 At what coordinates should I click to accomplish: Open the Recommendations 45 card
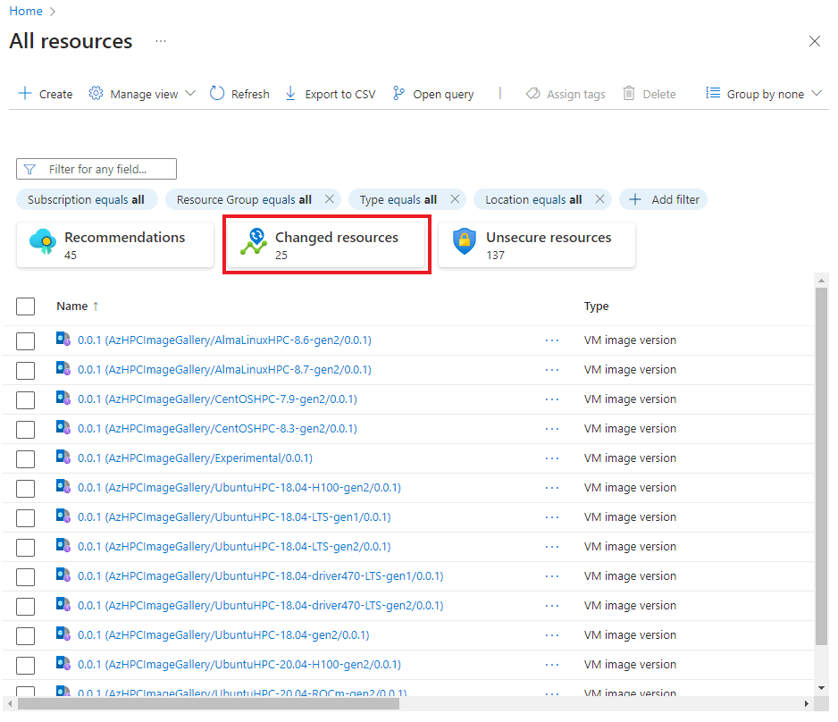click(x=115, y=245)
